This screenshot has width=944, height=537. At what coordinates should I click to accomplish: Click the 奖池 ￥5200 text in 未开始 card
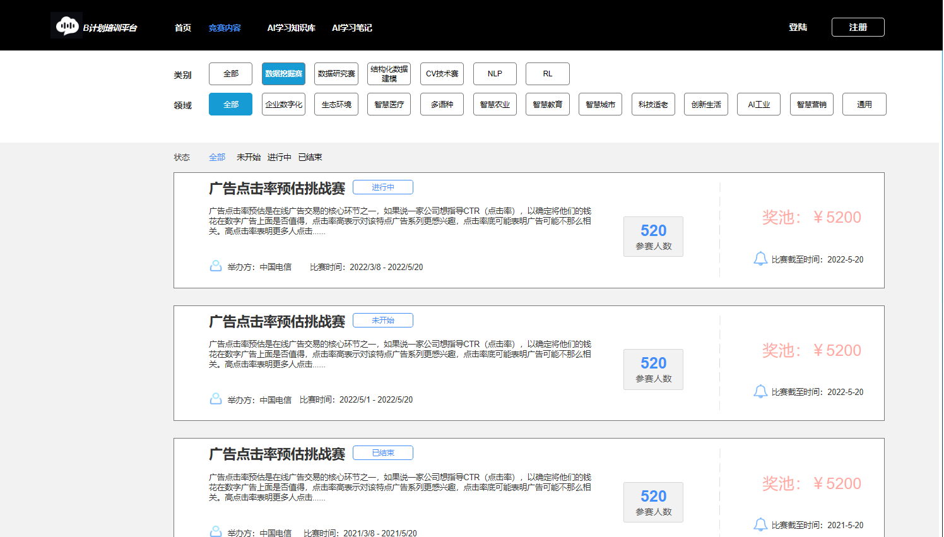[x=811, y=350]
